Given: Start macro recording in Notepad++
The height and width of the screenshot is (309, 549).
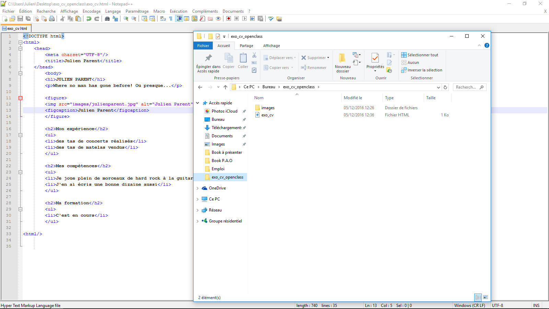Looking at the screenshot, I should click(228, 19).
